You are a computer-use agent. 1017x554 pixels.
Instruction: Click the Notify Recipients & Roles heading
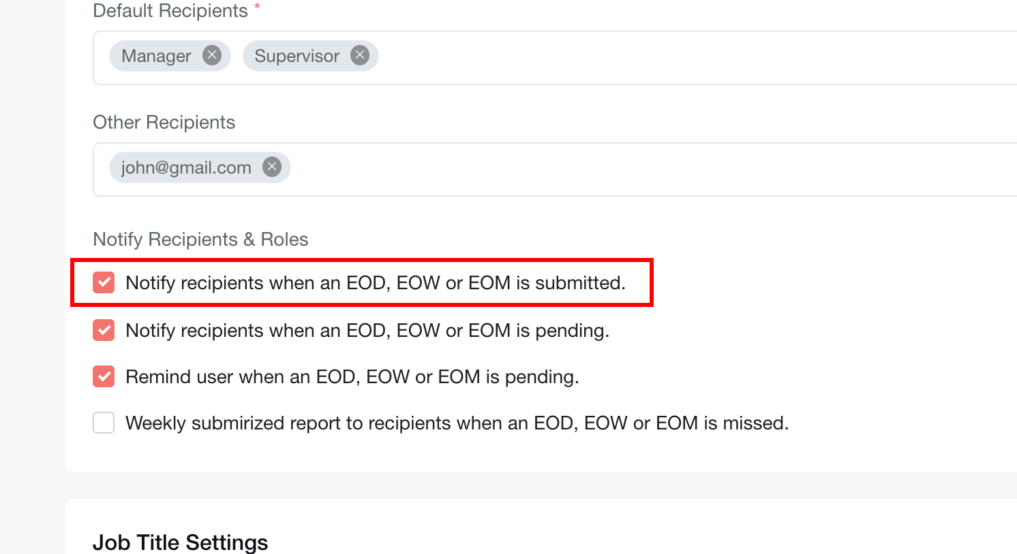coord(200,240)
